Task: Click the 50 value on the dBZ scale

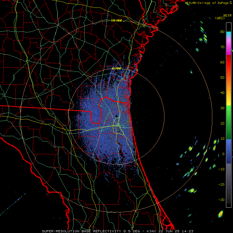Action: (x=222, y=78)
